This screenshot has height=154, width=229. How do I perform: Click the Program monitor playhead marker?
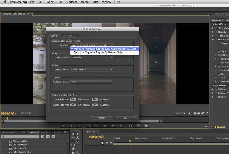7,119
